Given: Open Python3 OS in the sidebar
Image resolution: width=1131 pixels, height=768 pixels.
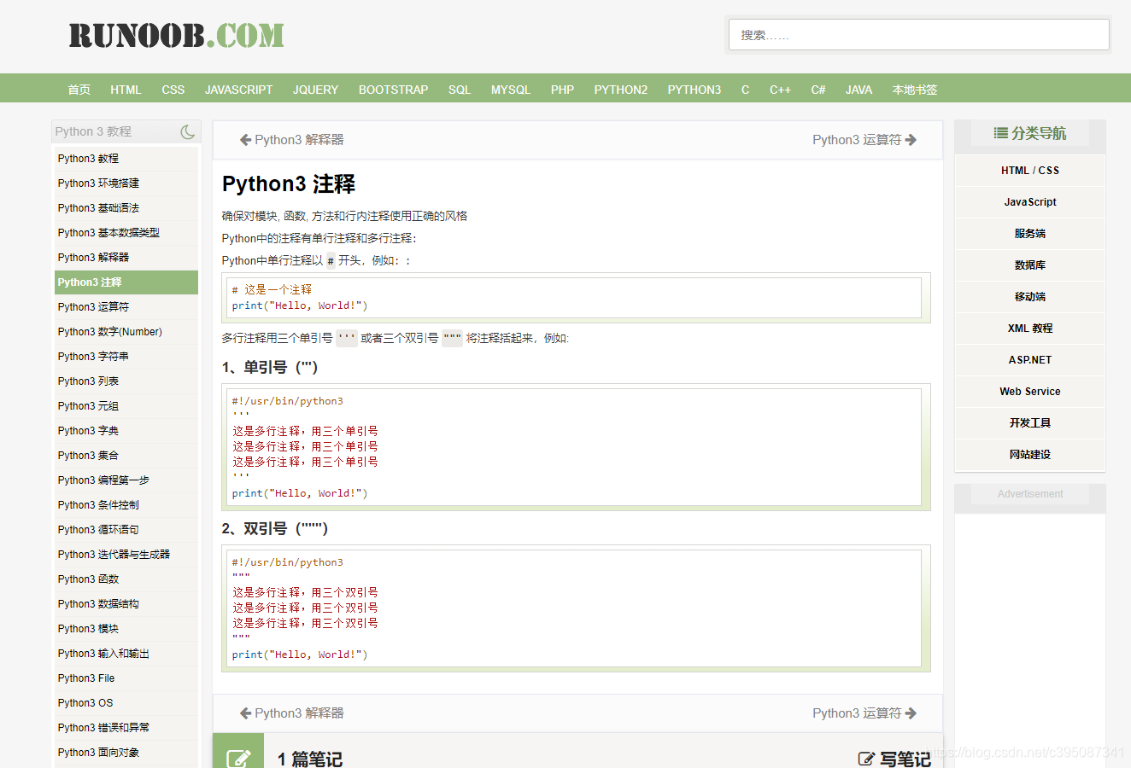Looking at the screenshot, I should pos(126,703).
